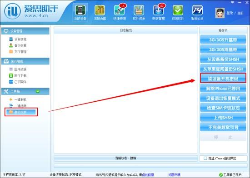Select the highlighted 高级玩家 entry
Viewport: 250px width, 178px height.
[x=21, y=112]
